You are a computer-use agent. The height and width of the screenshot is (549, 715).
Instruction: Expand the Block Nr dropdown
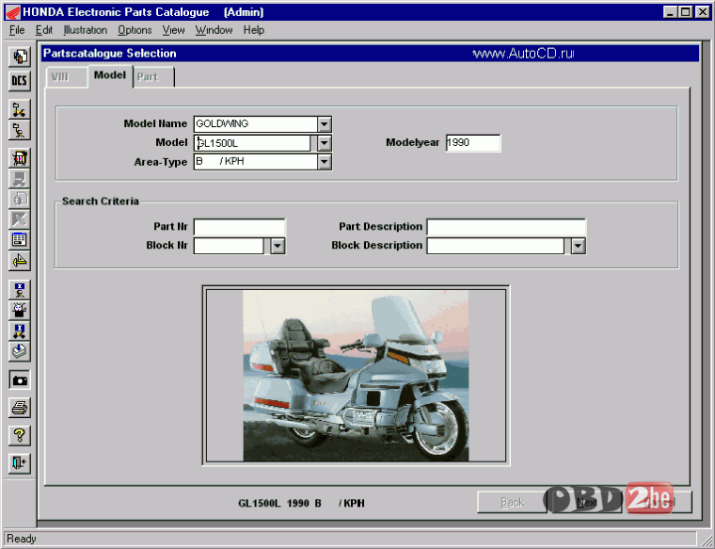[x=278, y=246]
